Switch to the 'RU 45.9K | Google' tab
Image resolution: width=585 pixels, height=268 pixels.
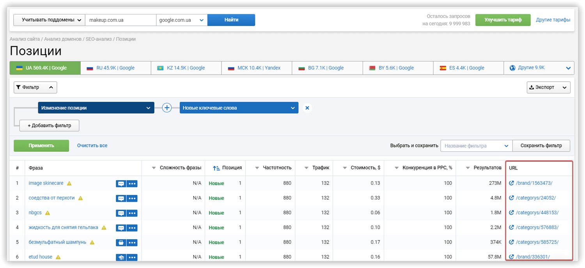[115, 68]
